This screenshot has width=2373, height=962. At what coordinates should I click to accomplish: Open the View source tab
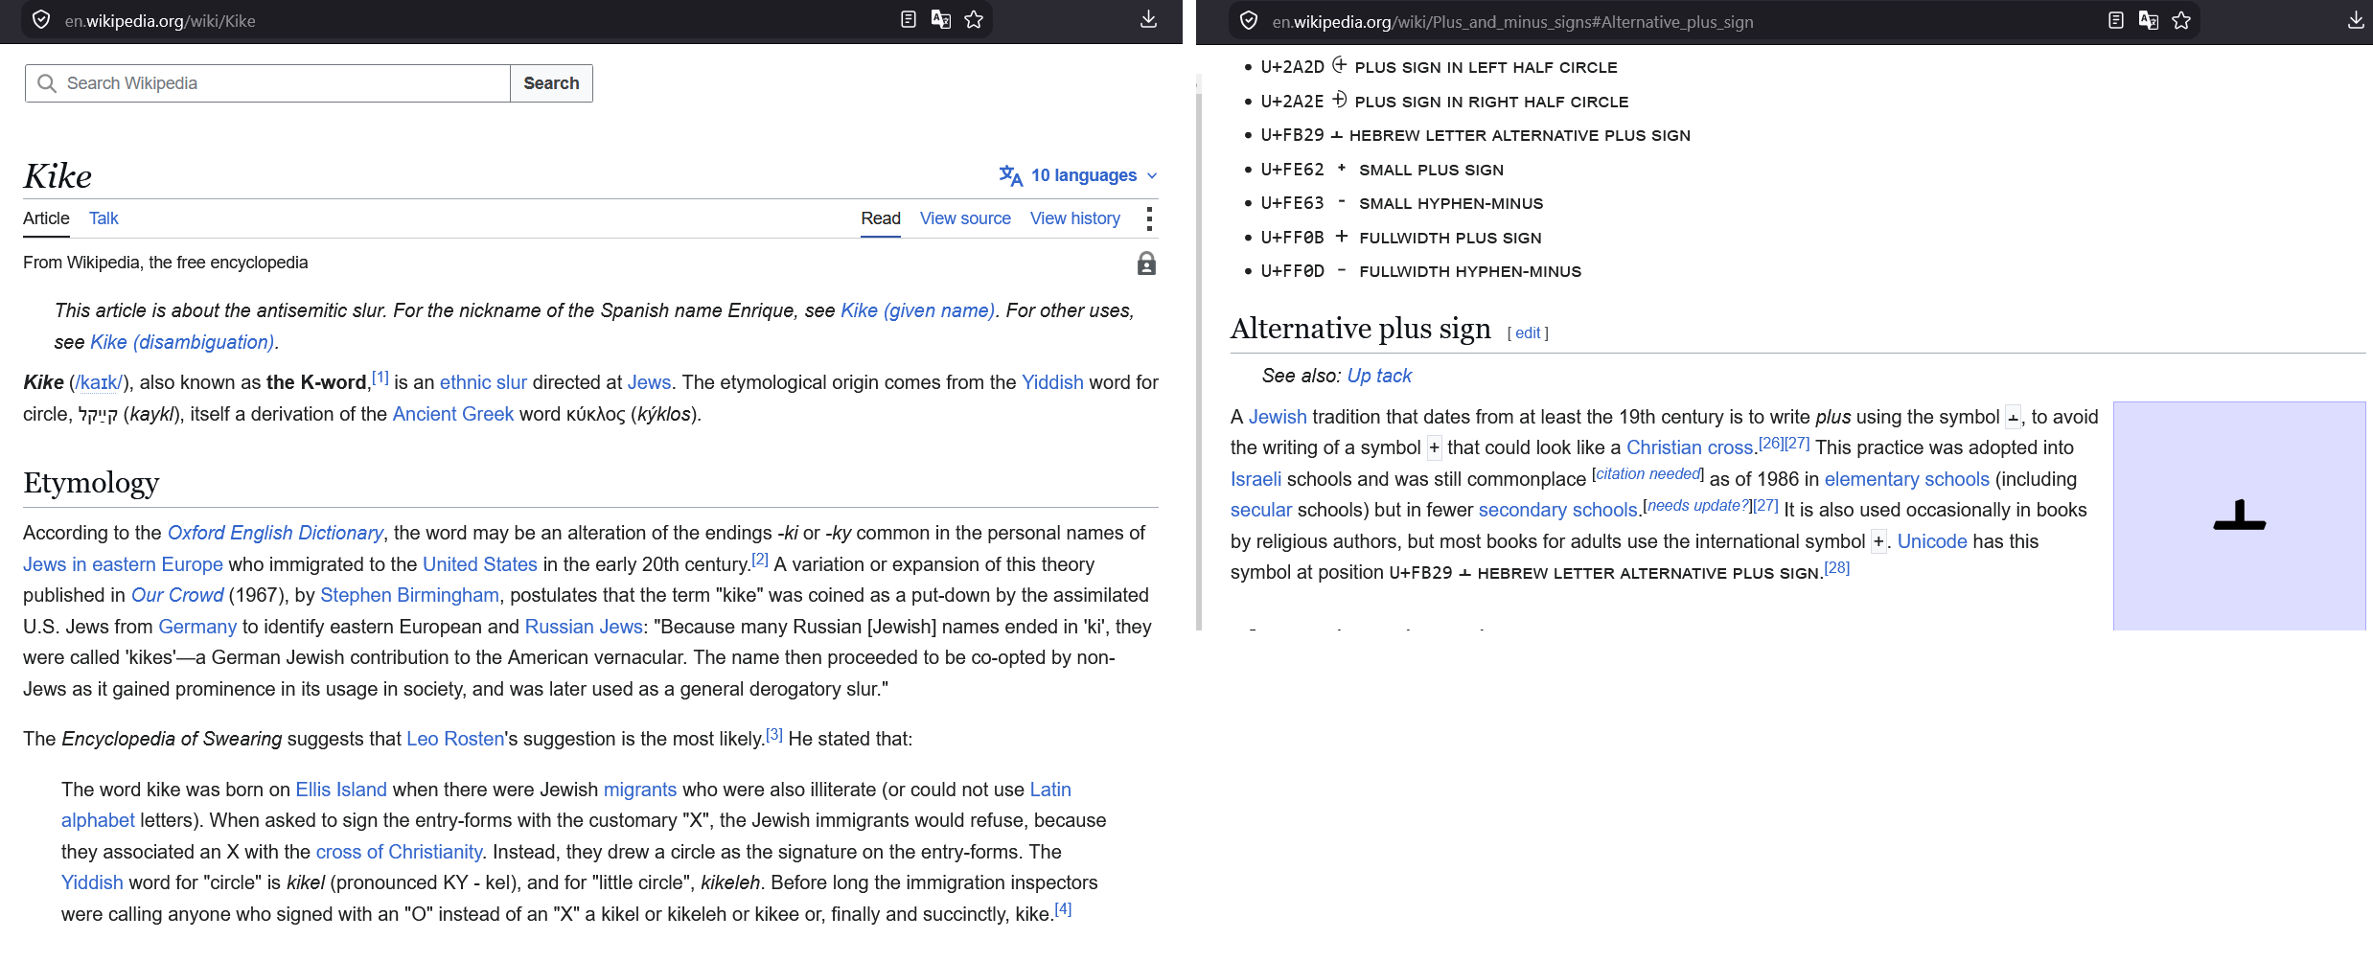[965, 218]
